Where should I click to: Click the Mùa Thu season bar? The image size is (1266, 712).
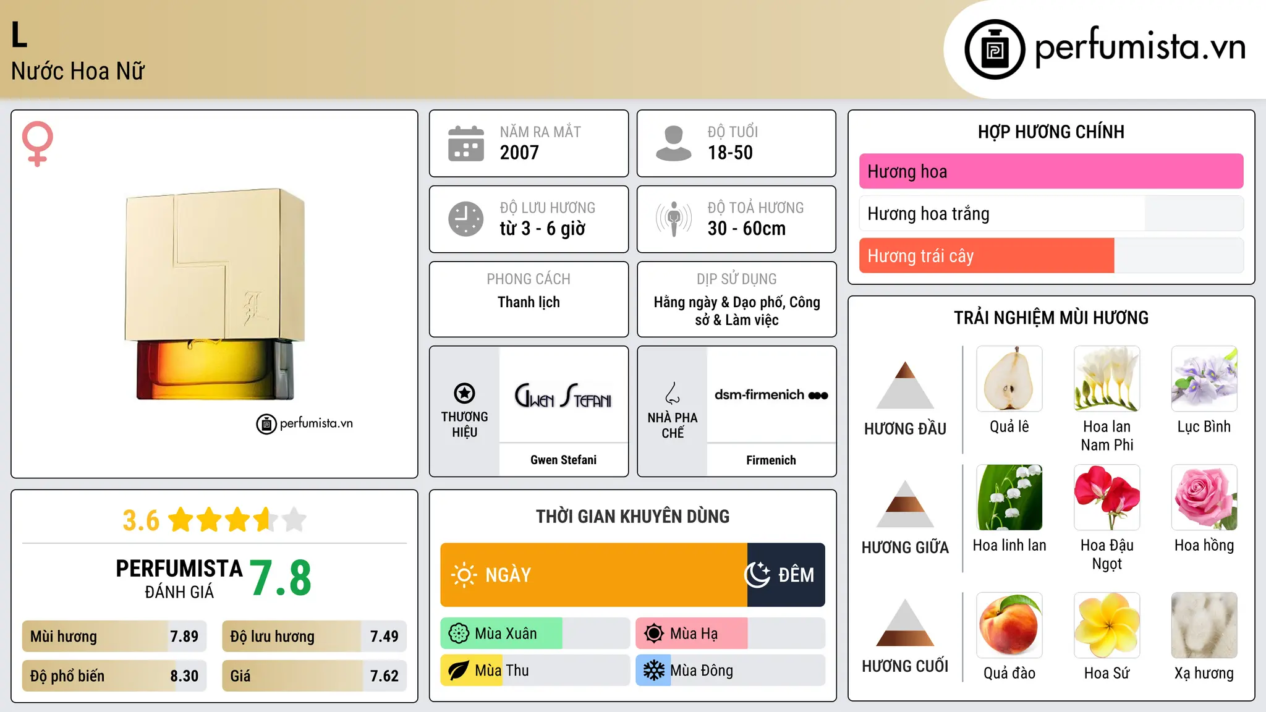point(535,671)
